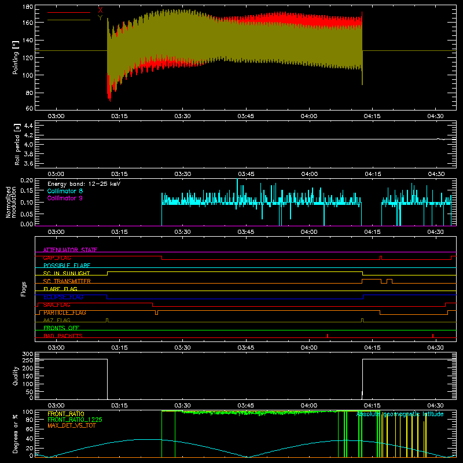
Task: Click the green FRONTS_OFF label
Action: point(61,328)
